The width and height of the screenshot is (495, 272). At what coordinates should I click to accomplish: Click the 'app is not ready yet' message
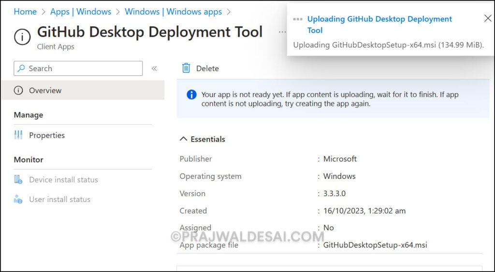pos(330,99)
